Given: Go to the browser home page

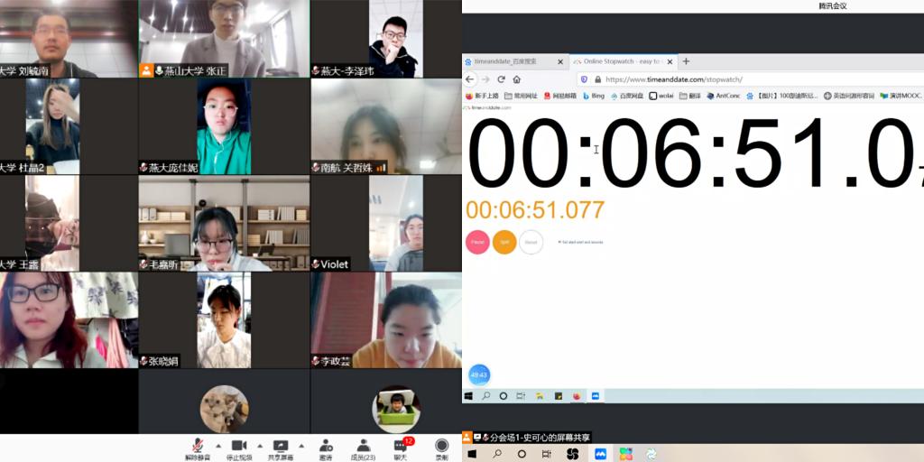Looking at the screenshot, I should pos(518,79).
